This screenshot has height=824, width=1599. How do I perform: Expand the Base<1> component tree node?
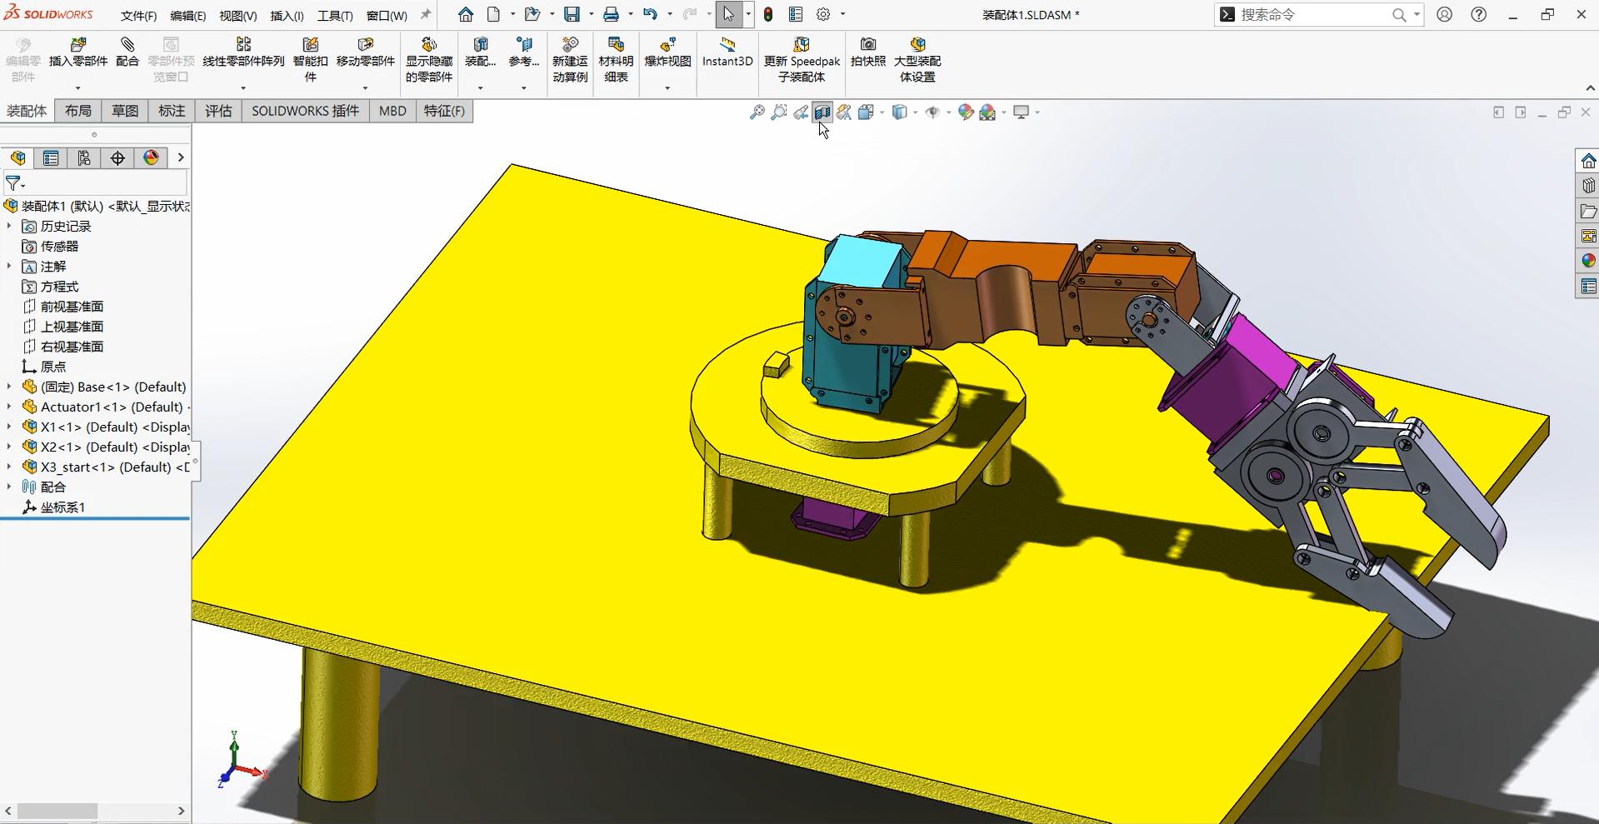(x=9, y=387)
